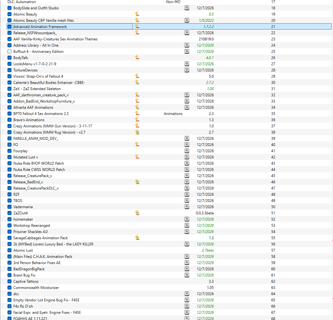Click the conflict icon for Mutated Lust v
This screenshot has width=333, height=320.
pyautogui.click(x=137, y=157)
